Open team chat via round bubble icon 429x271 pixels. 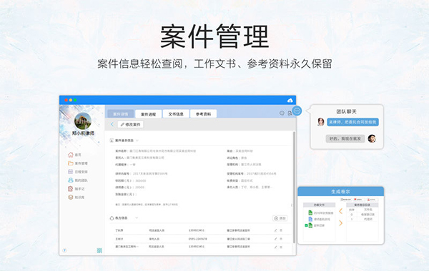(297, 111)
